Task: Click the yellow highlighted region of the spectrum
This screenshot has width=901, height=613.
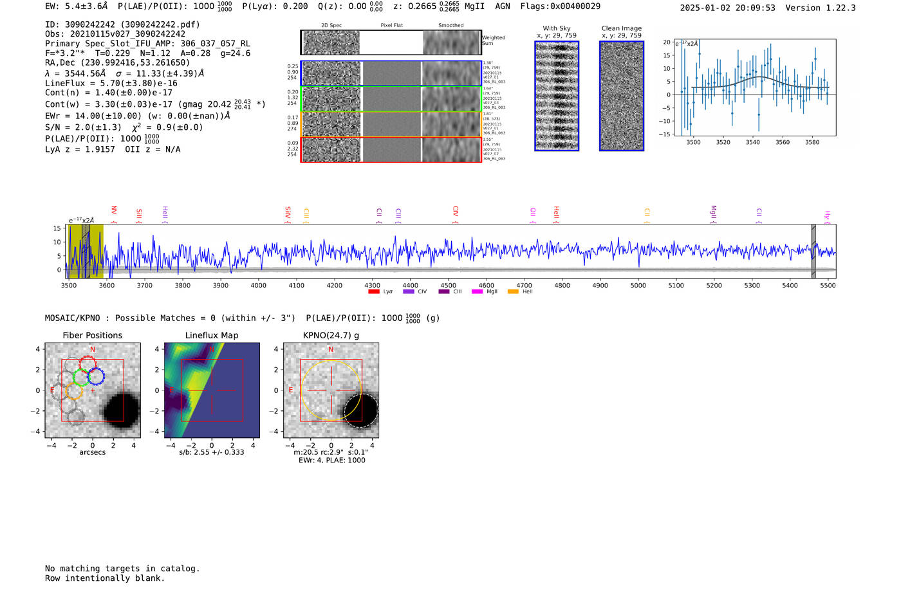Action: click(86, 251)
